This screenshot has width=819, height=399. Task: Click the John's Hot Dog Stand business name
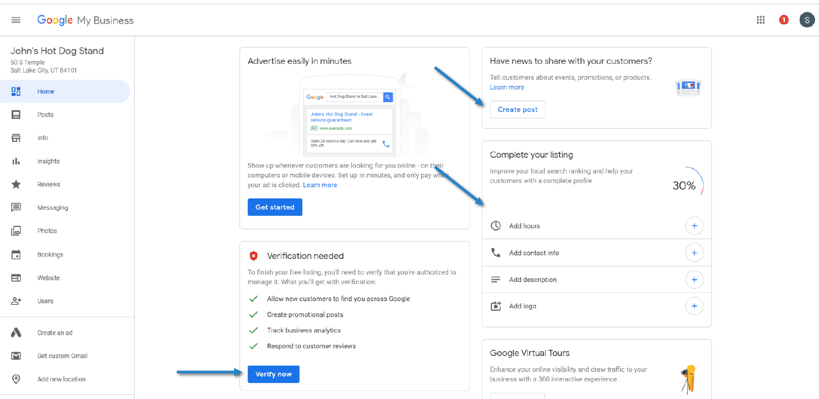[x=57, y=51]
